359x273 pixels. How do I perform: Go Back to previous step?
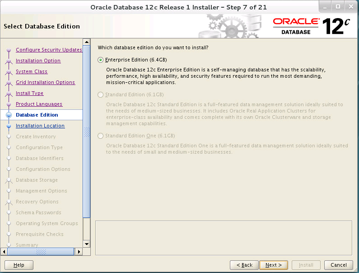click(x=244, y=265)
